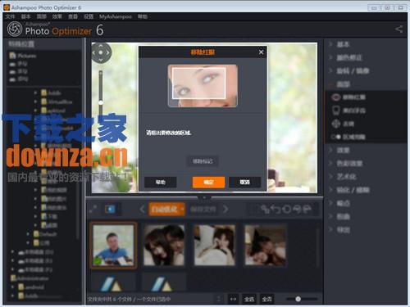Click the pan-up arrow on navigation wheel
The width and height of the screenshot is (410, 307).
101,46
